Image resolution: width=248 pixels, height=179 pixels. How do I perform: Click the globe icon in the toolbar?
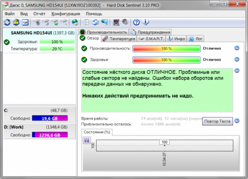[x=75, y=22]
